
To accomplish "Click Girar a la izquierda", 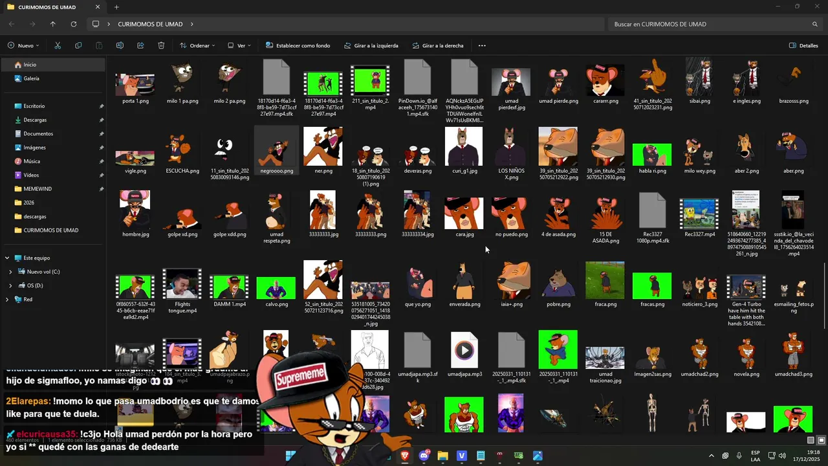I will coord(371,45).
